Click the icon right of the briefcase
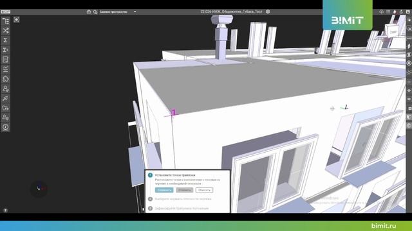This screenshot has width=412, height=231. 95,12
